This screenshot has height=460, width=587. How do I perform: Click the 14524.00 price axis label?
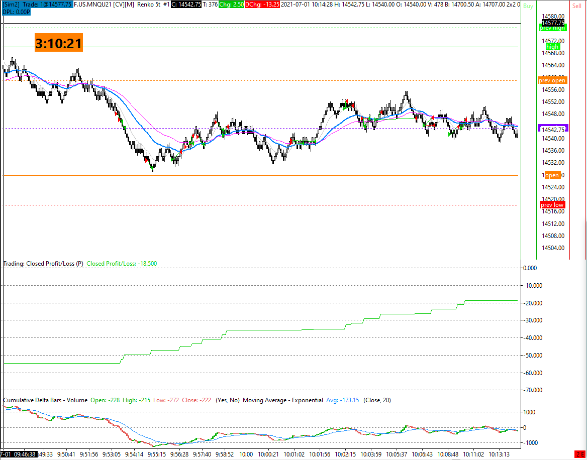553,187
